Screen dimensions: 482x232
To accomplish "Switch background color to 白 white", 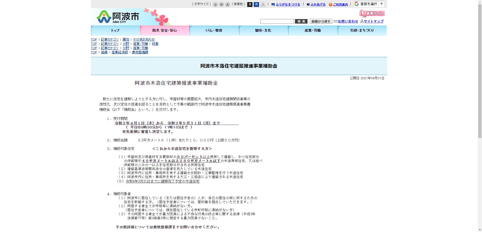I will click(263, 4).
